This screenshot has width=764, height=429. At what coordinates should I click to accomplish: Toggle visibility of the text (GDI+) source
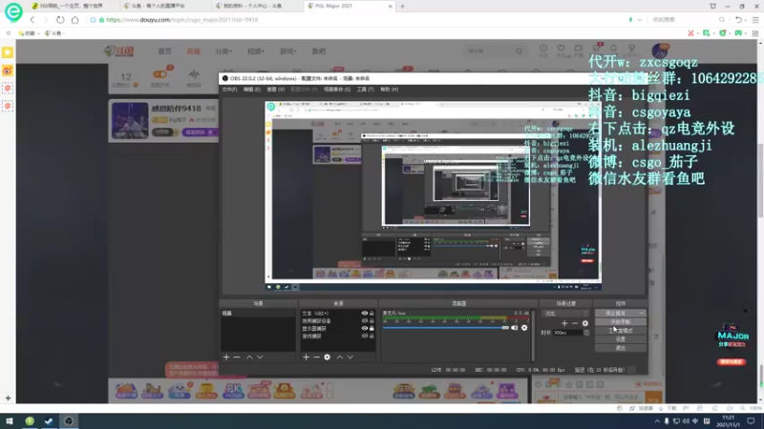click(x=365, y=314)
